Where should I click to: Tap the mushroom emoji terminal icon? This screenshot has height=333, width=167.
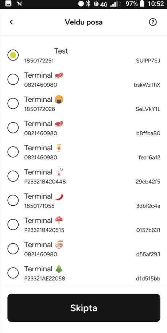click(59, 220)
